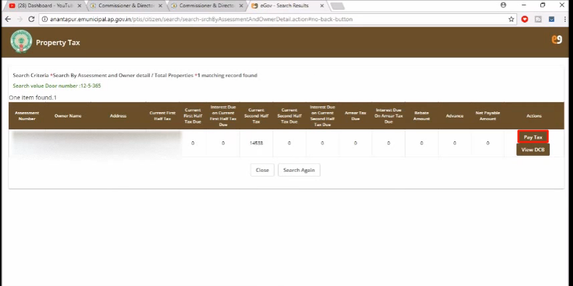Click the Owner Name column header

click(x=68, y=116)
